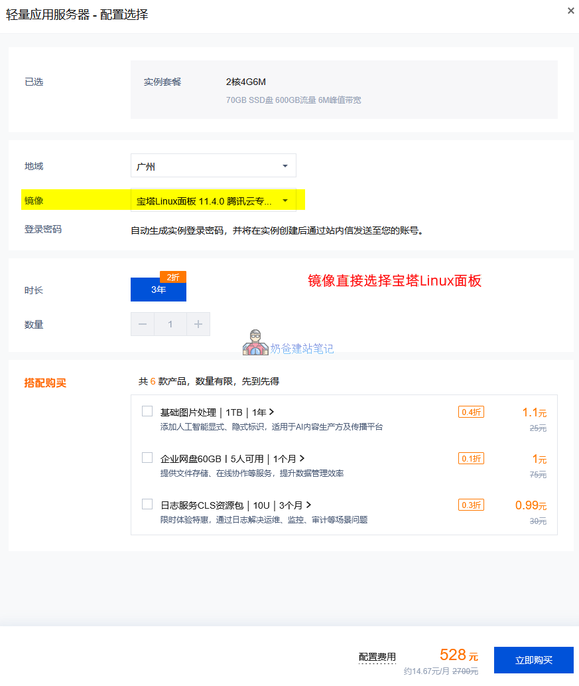
Task: Close the configuration dialog
Action: tap(570, 11)
